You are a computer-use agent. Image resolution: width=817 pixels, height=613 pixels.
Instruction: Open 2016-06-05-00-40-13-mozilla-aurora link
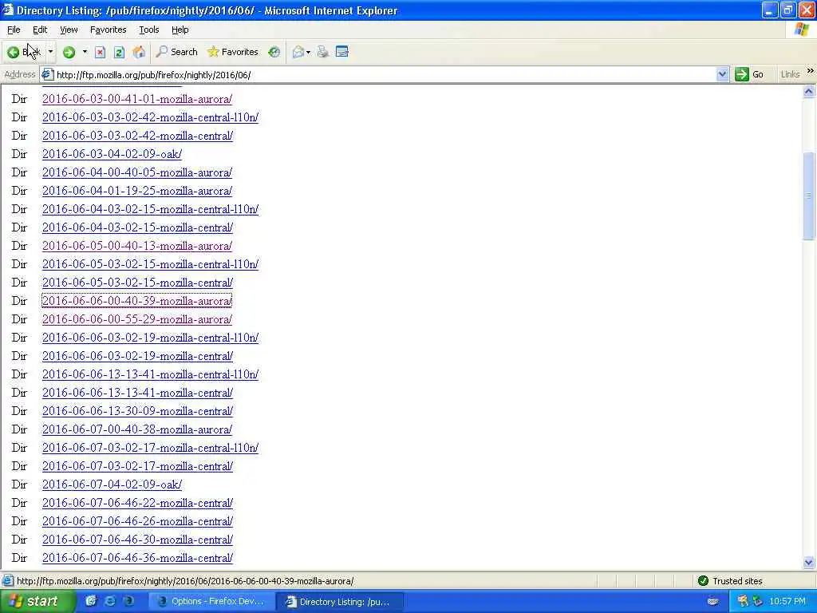point(137,246)
